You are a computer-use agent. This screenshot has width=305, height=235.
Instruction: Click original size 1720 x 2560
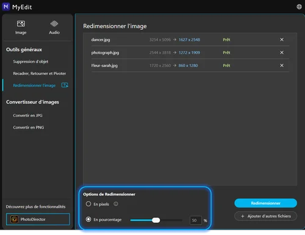point(160,66)
